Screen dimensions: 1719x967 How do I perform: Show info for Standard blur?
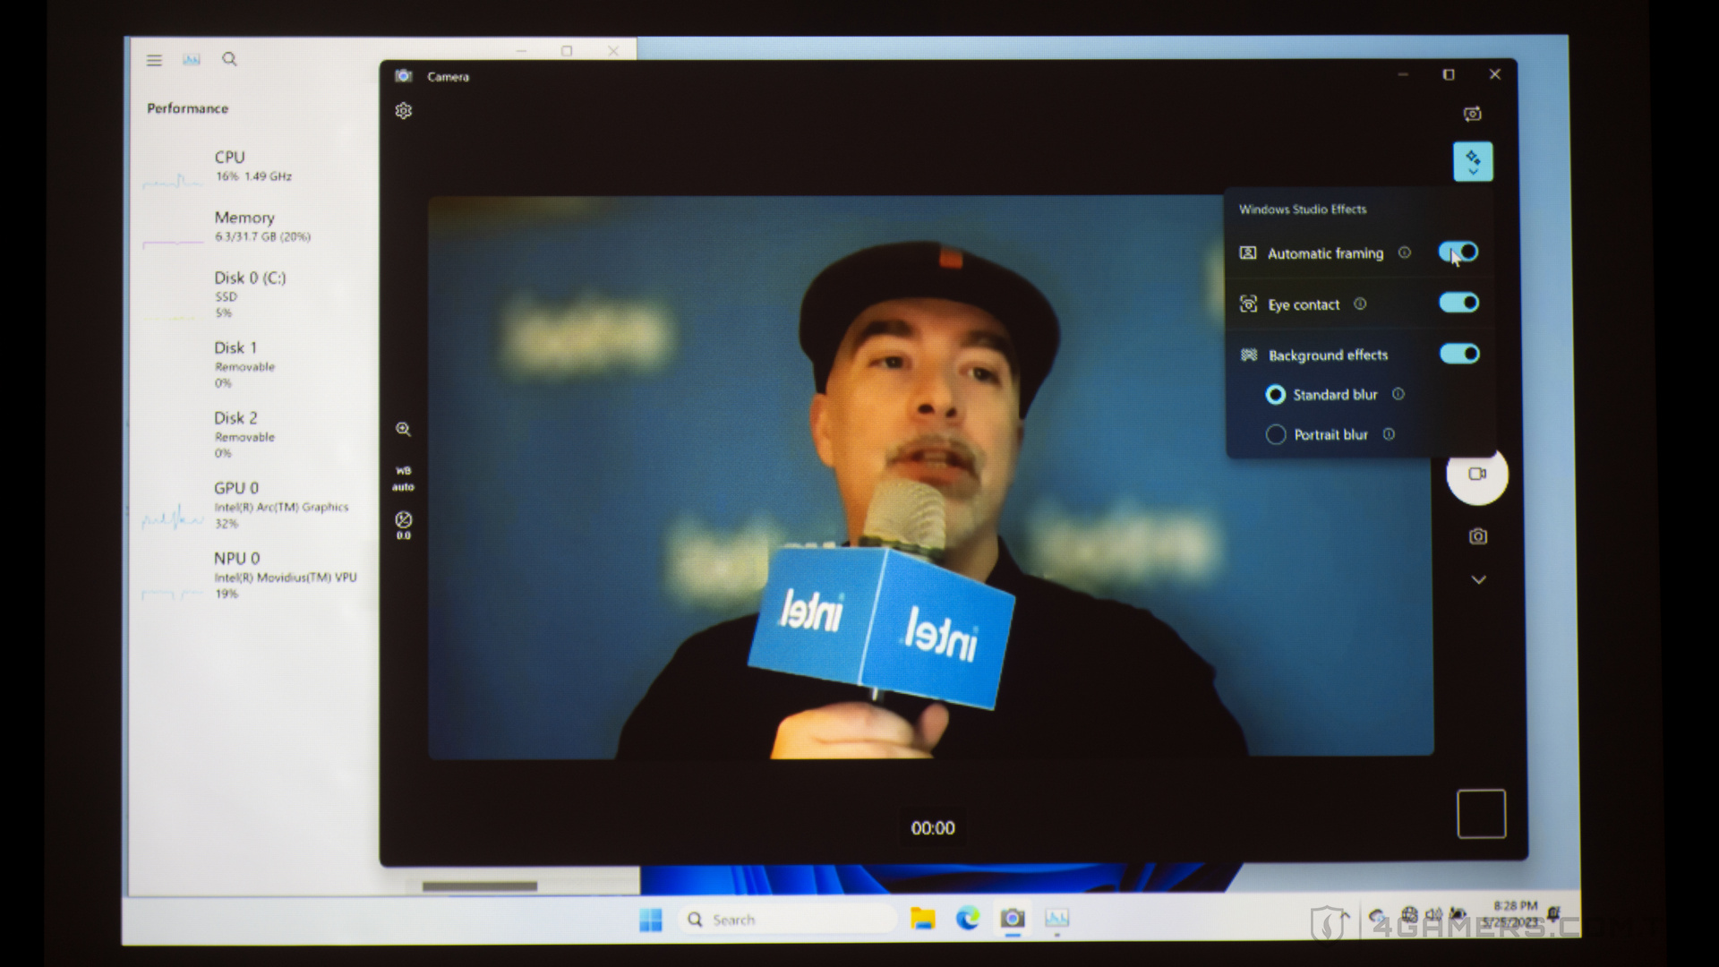click(1398, 395)
